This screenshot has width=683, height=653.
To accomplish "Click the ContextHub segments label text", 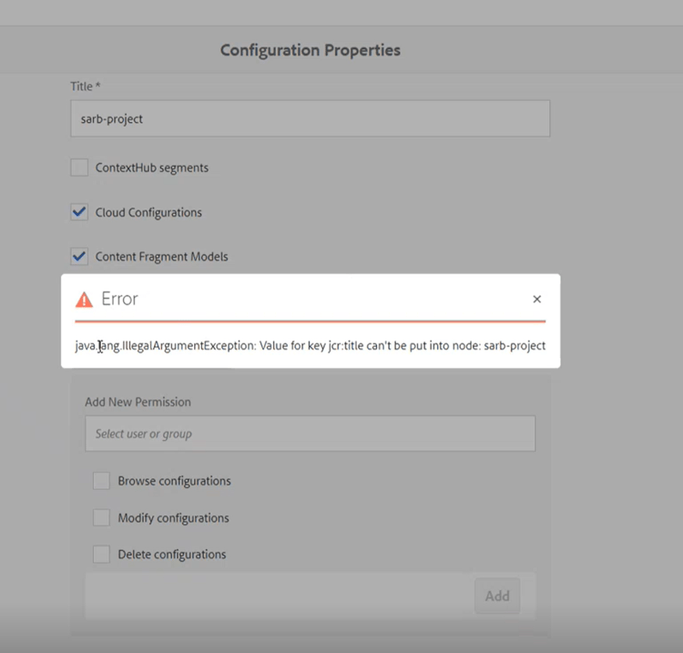I will coord(151,168).
